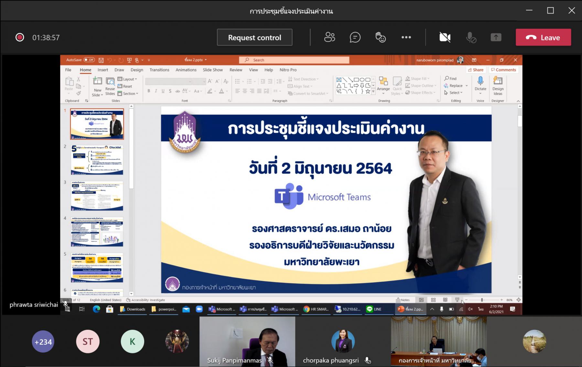Open Design Ideas in the ribbon
The image size is (582, 367).
(x=498, y=86)
